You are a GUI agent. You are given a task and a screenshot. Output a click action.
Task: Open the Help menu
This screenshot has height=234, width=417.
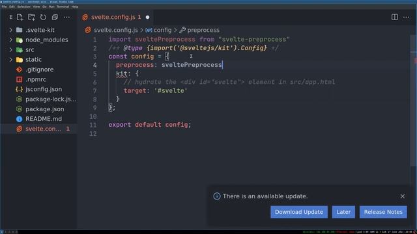point(75,6)
